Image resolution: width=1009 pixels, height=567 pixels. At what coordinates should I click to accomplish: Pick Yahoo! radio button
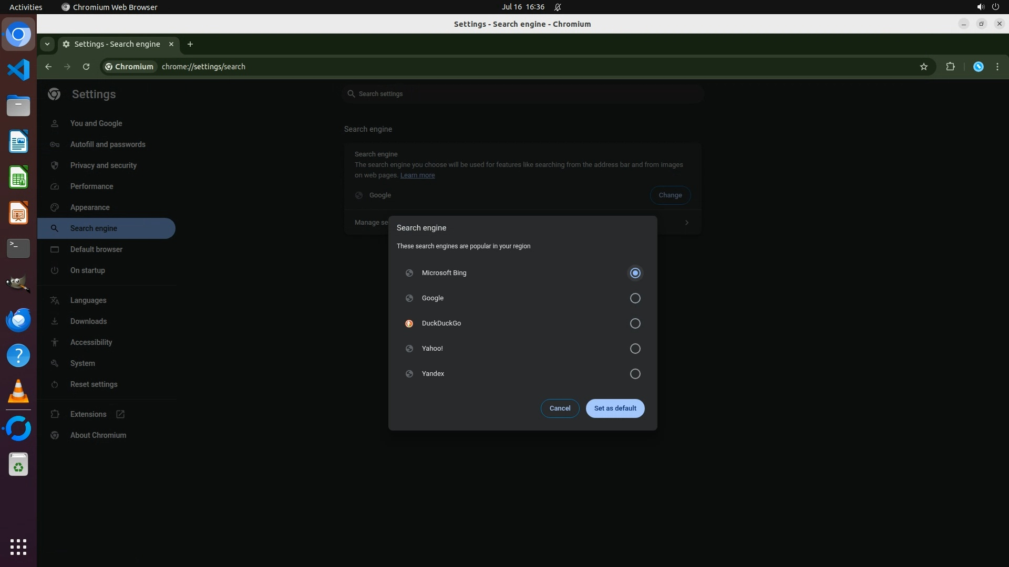pyautogui.click(x=635, y=349)
